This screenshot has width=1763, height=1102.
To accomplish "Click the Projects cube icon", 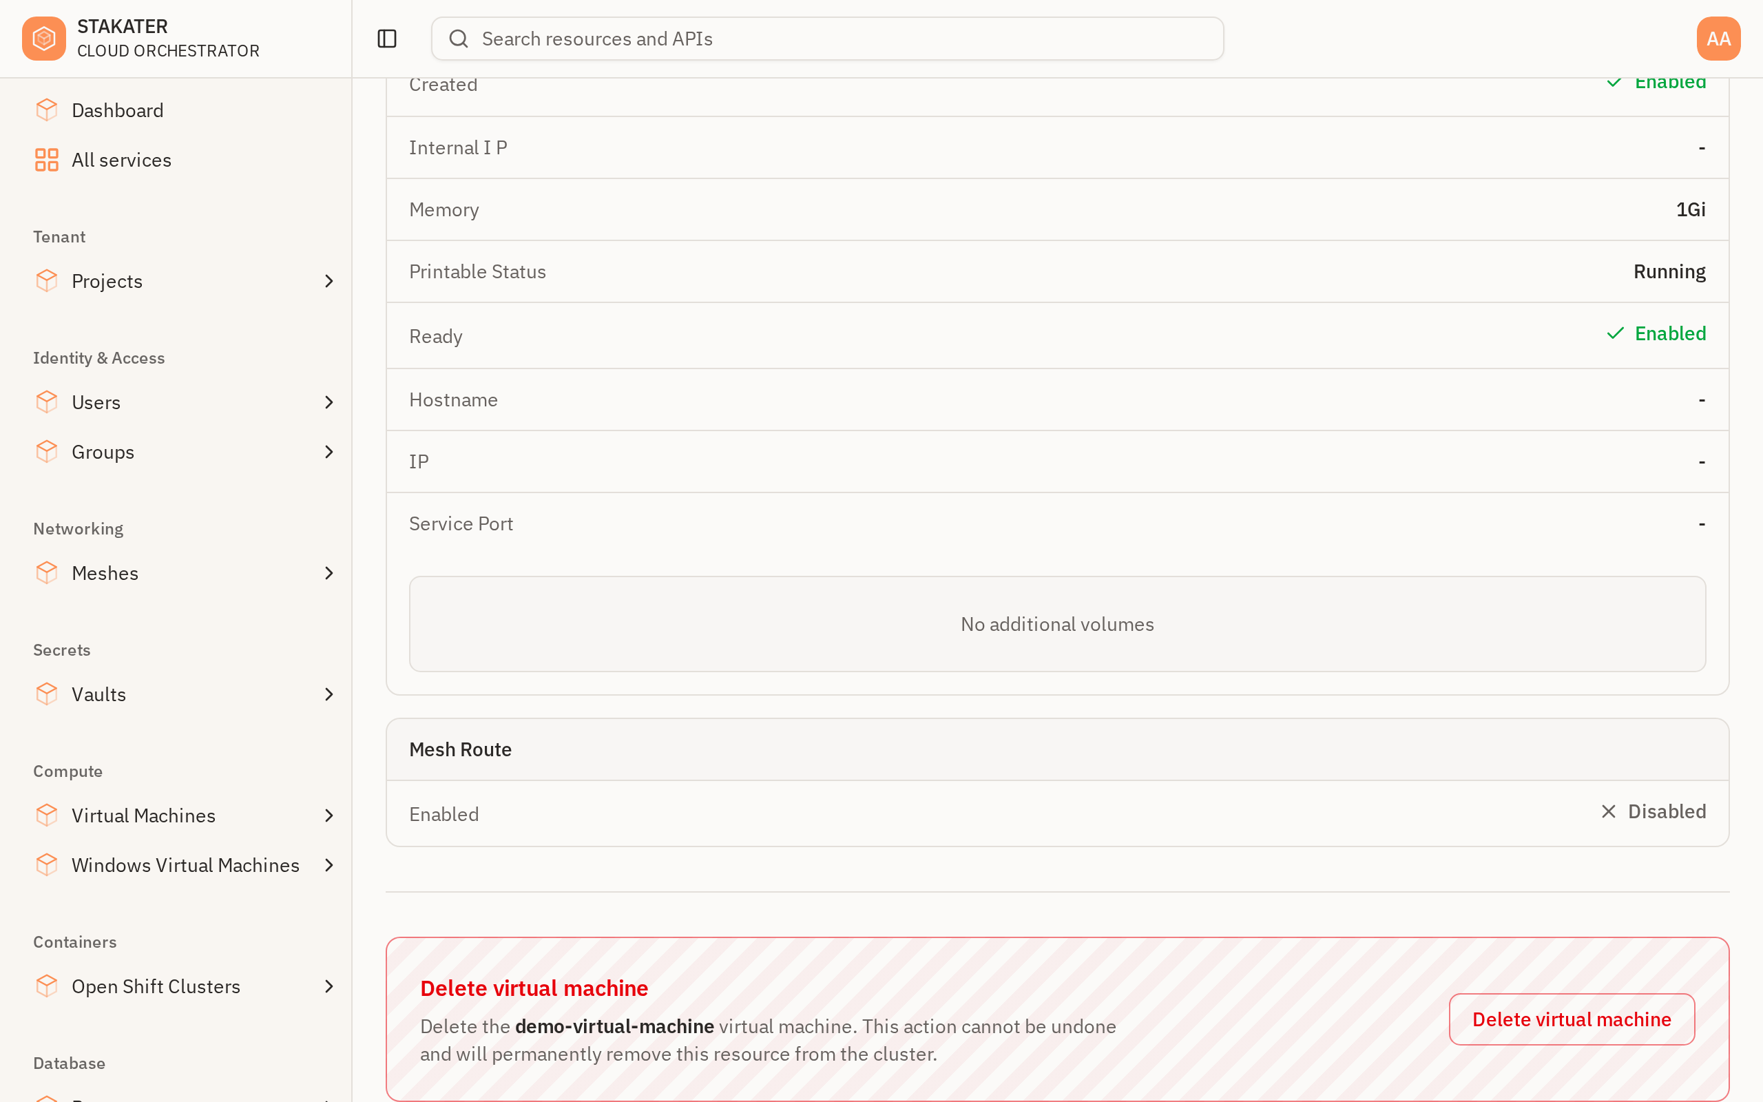I will click(x=47, y=280).
